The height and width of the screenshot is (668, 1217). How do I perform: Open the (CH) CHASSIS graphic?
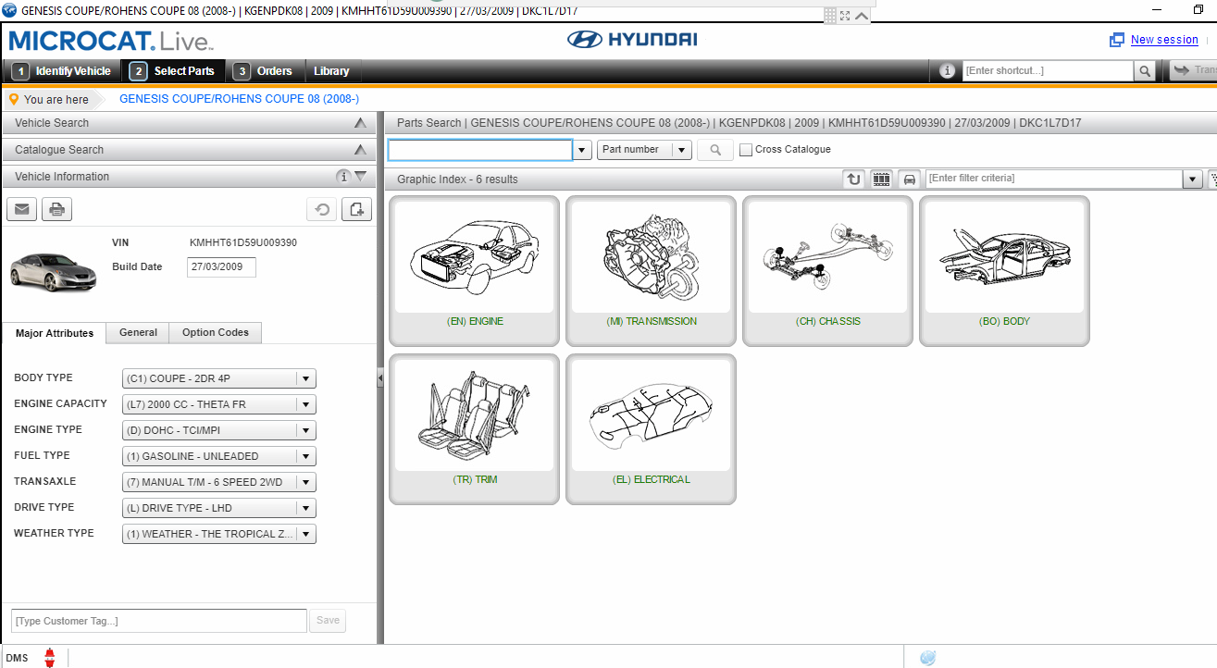828,270
